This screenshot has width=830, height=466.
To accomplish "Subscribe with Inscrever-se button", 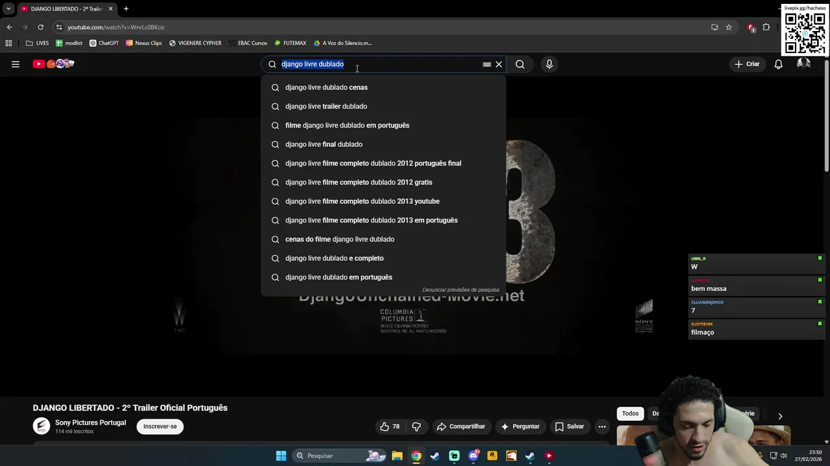I will pos(160,427).
